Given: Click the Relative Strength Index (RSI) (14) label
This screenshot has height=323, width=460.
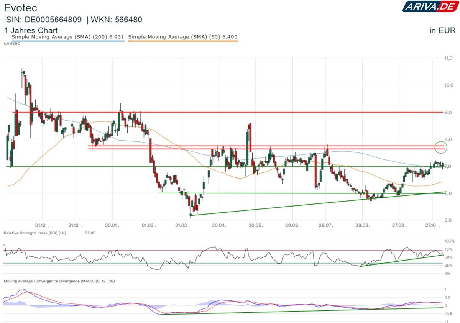Looking at the screenshot, I should [x=35, y=233].
